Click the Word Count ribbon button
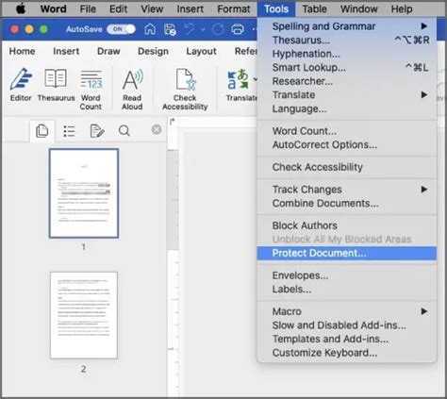 [91, 90]
